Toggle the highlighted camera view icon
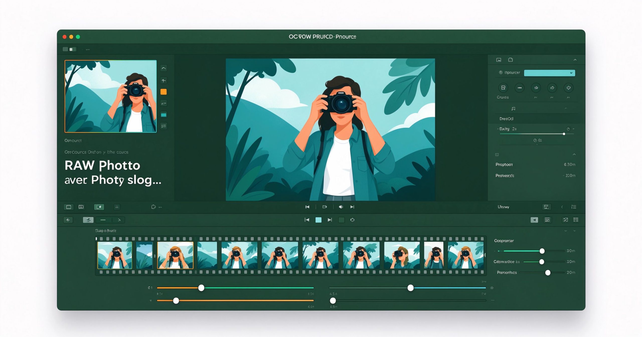 (x=99, y=207)
